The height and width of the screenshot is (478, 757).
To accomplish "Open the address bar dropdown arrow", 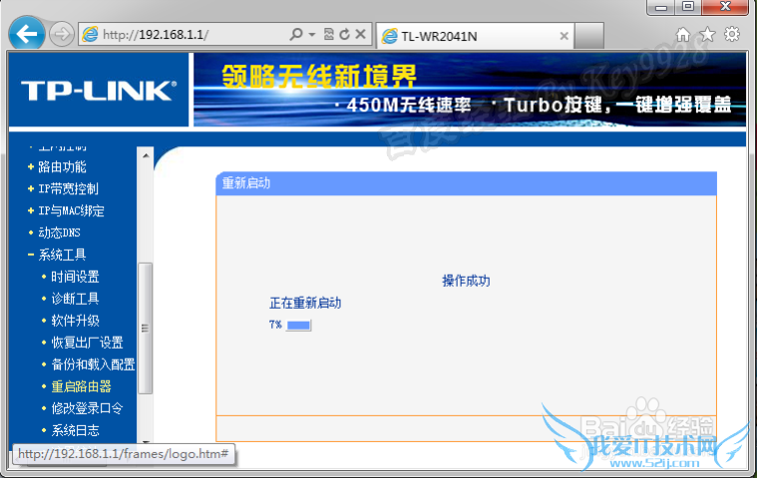I will tap(312, 34).
